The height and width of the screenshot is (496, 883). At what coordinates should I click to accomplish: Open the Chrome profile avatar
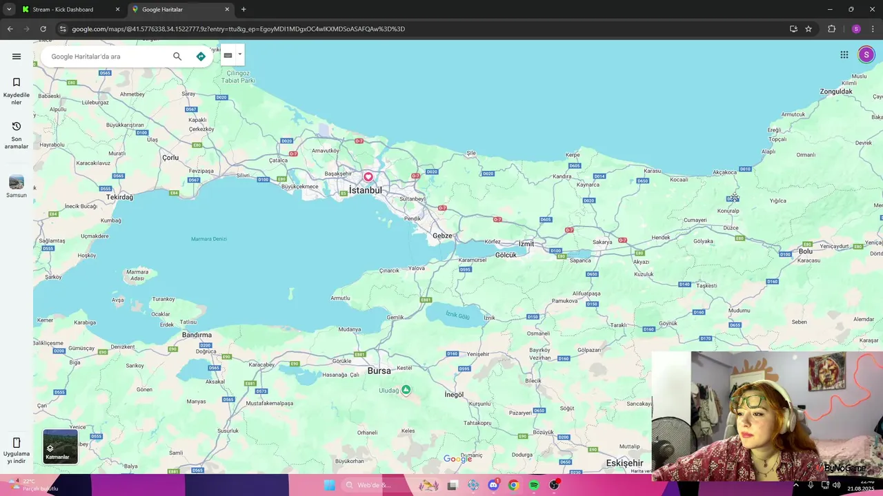856,29
